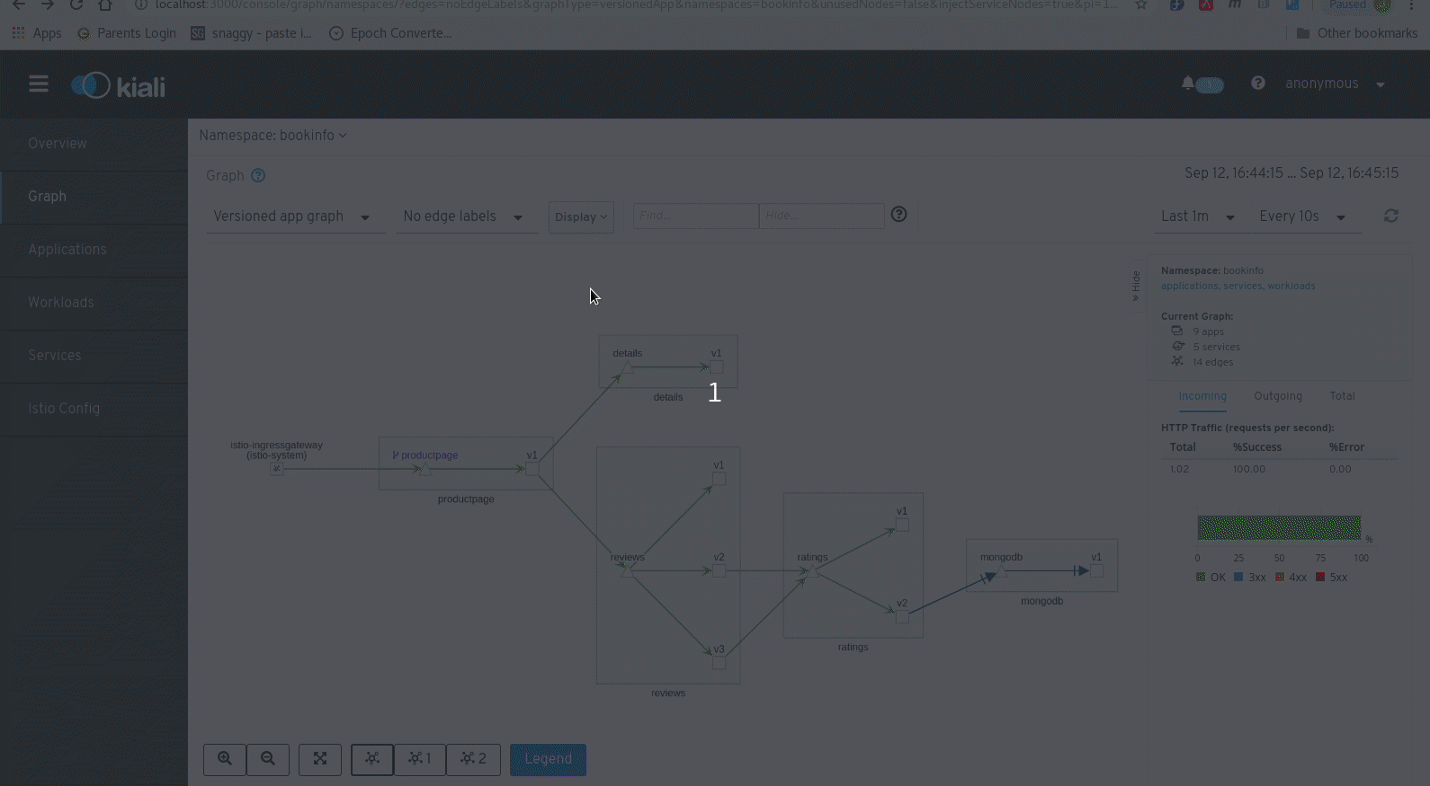The height and width of the screenshot is (786, 1430).
Task: Zoom out of the graph
Action: [x=268, y=759]
